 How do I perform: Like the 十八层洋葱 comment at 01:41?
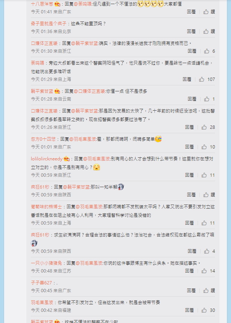[206, 12]
